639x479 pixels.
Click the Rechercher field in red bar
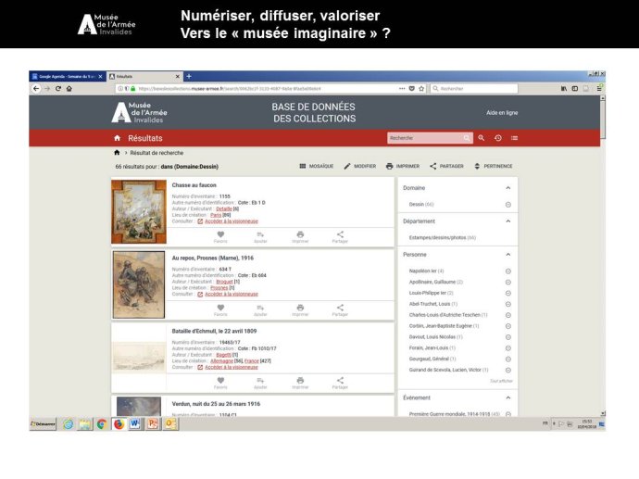click(430, 138)
